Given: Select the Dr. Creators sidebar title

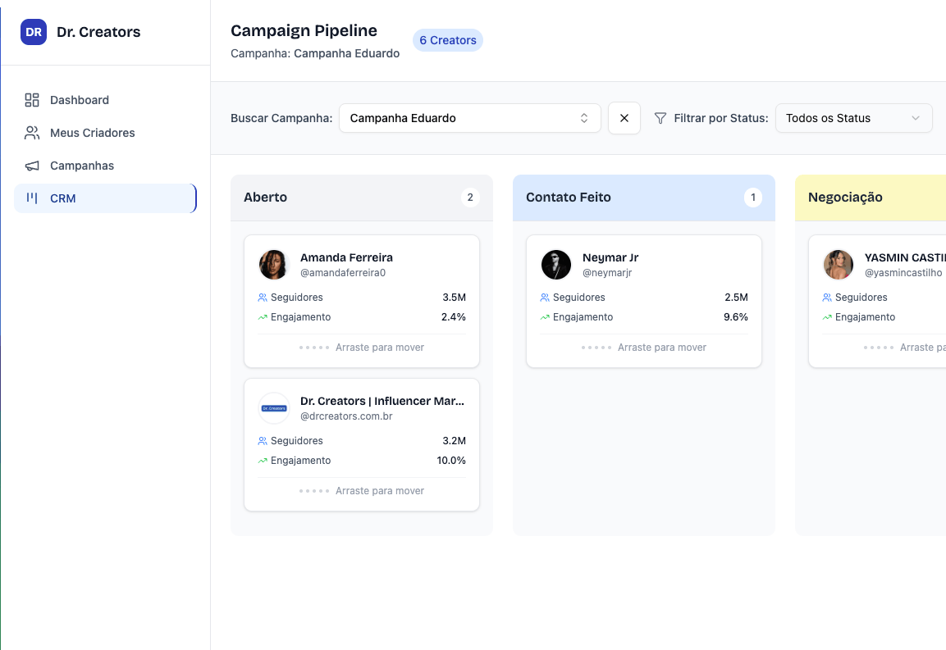Looking at the screenshot, I should tap(98, 32).
